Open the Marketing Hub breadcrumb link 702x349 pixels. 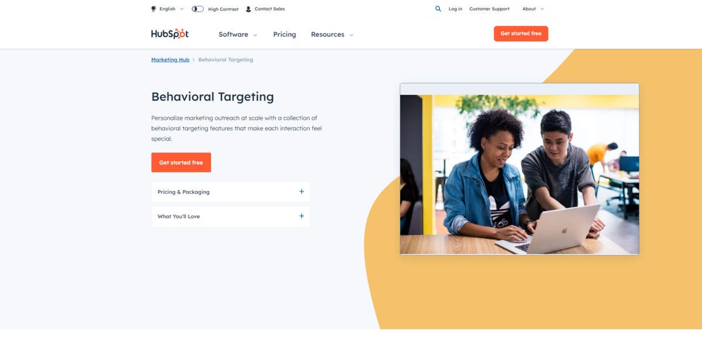[x=170, y=60]
